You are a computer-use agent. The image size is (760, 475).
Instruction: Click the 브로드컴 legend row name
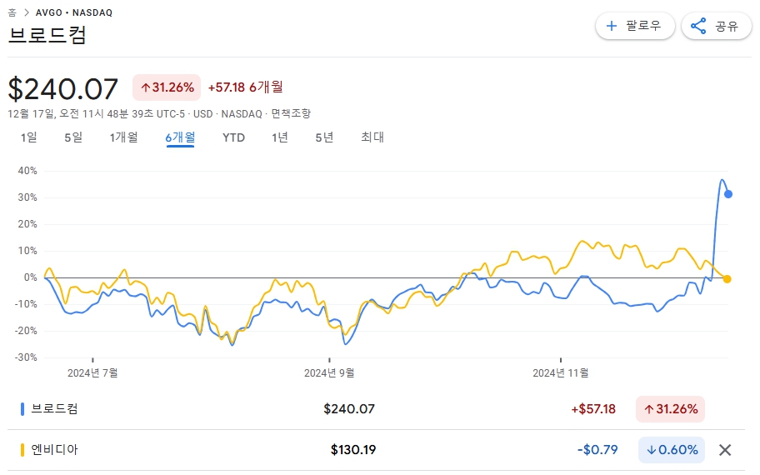(x=54, y=409)
